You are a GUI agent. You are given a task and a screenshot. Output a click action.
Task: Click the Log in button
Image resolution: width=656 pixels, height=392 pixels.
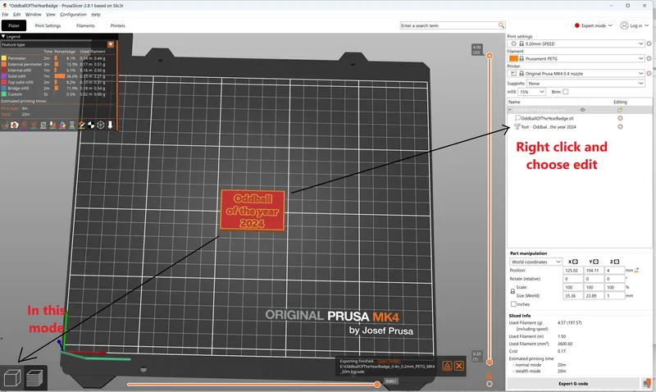click(636, 25)
